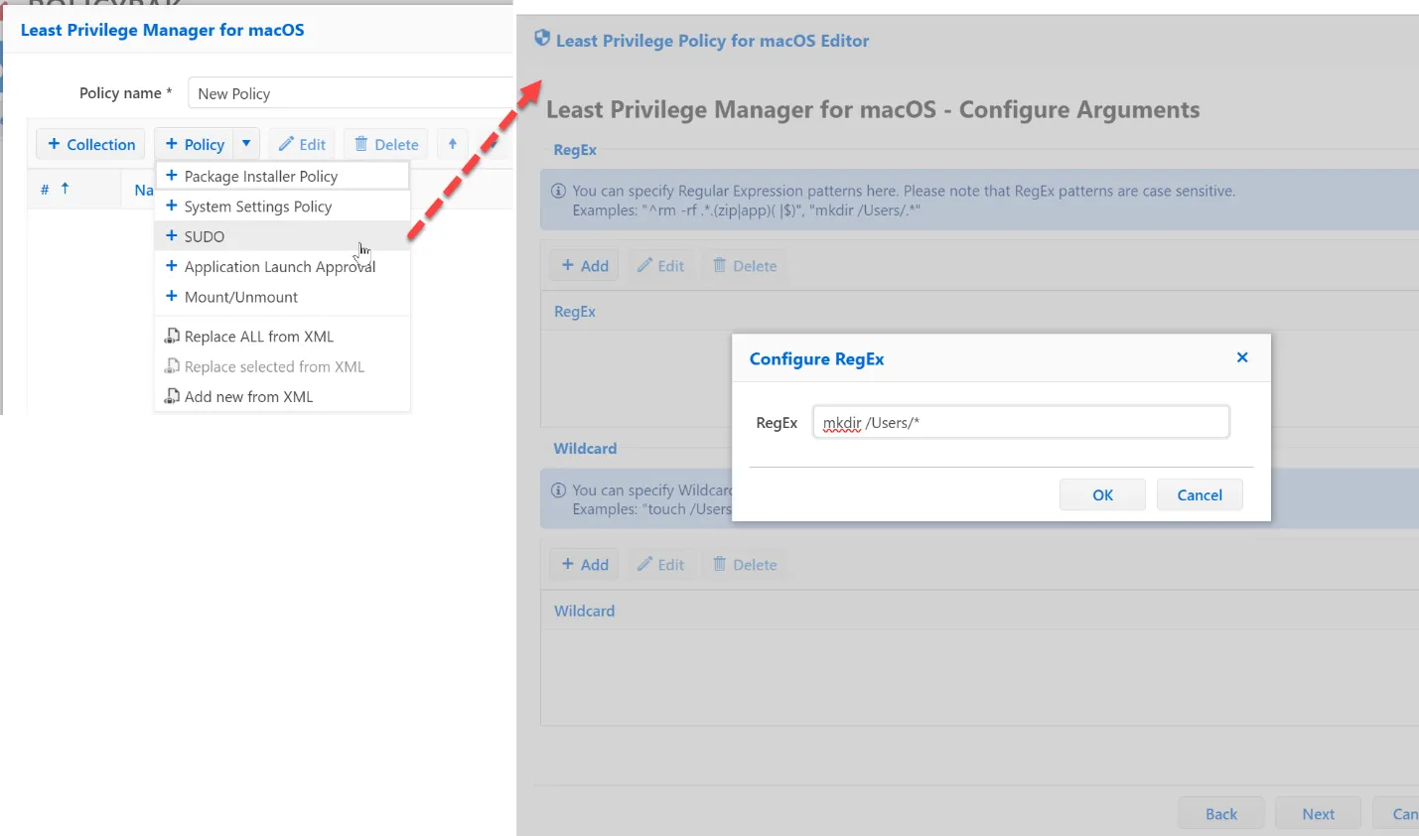Click the info icon in Wildcard hint
The height and width of the screenshot is (836, 1419).
pyautogui.click(x=559, y=489)
